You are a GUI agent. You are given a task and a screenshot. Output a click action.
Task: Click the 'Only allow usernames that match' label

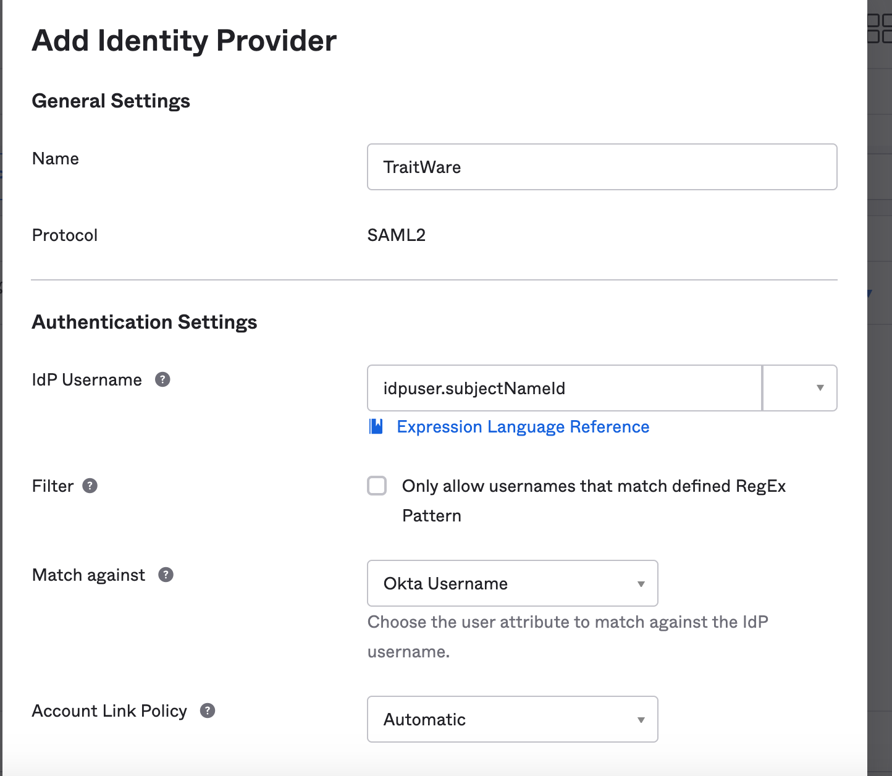[594, 500]
